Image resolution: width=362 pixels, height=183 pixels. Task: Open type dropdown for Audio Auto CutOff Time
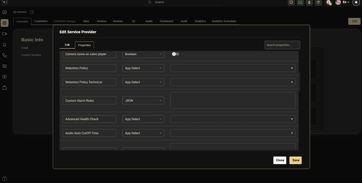pyautogui.click(x=143, y=133)
